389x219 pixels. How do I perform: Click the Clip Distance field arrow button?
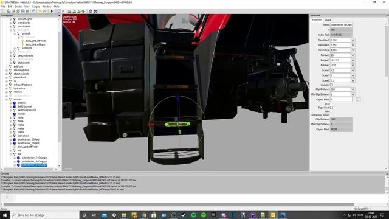coord(353,89)
